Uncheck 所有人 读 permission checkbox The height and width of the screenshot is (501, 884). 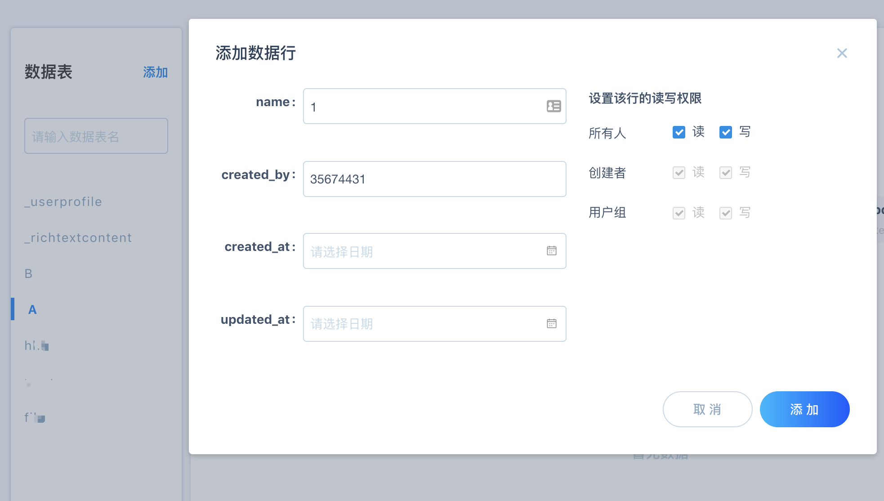point(679,132)
